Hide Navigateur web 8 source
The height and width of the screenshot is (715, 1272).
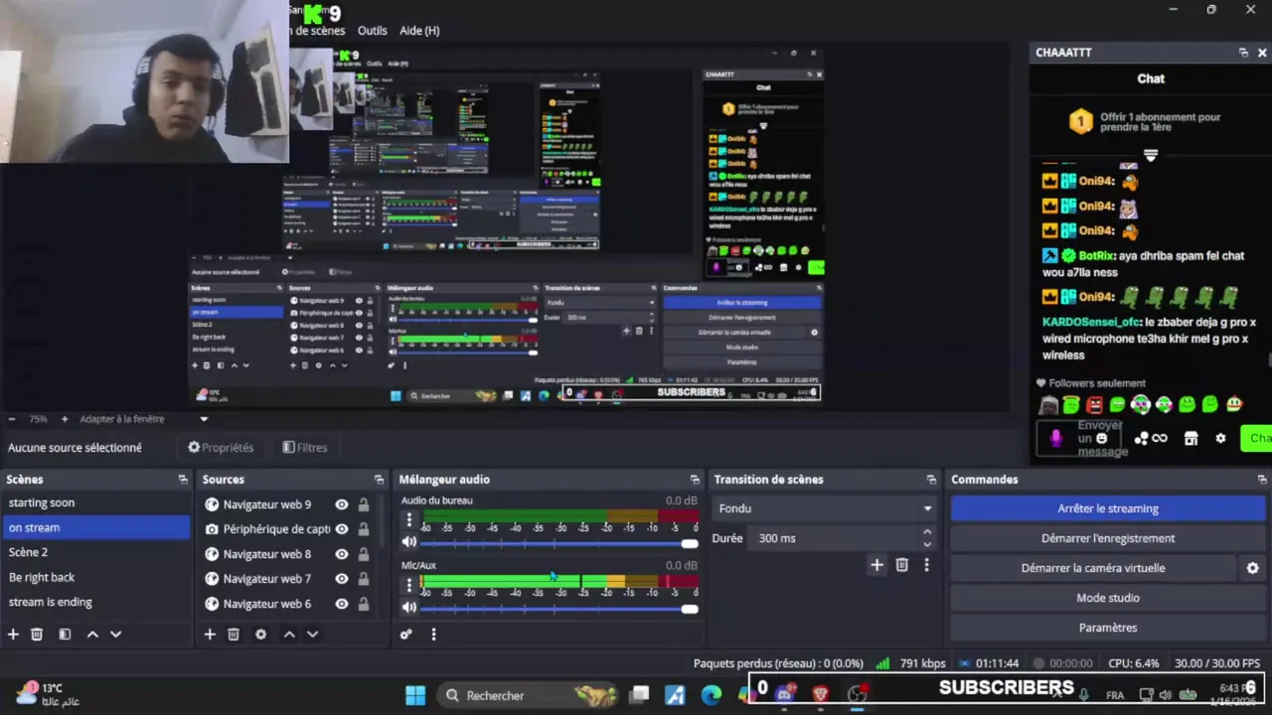click(x=342, y=554)
